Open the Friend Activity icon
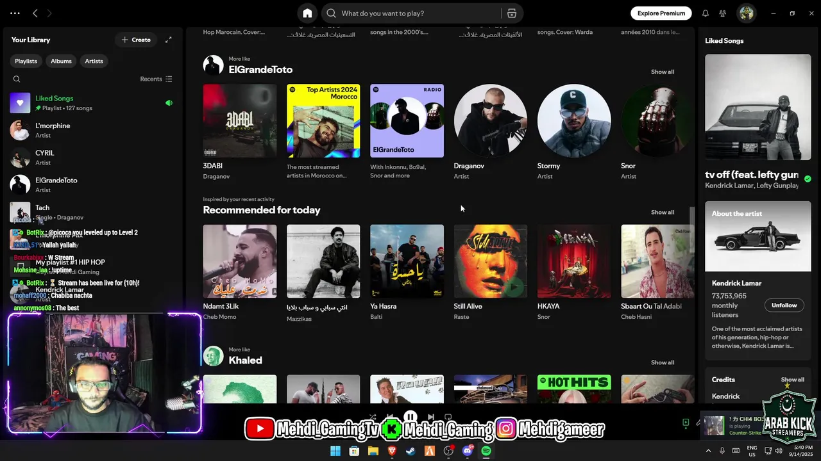The image size is (821, 461). coord(723,13)
